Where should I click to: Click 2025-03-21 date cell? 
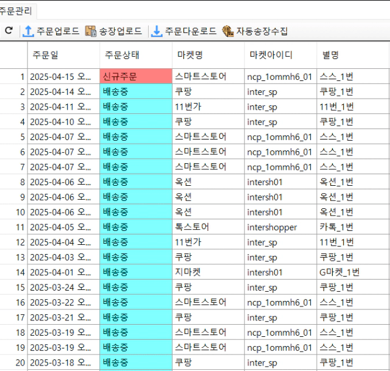pos(63,317)
